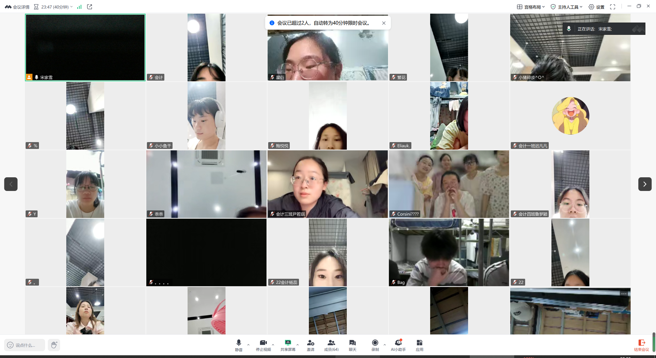Image resolution: width=656 pixels, height=358 pixels.
Task: Click the raise hand icon
Action: pyautogui.click(x=54, y=345)
